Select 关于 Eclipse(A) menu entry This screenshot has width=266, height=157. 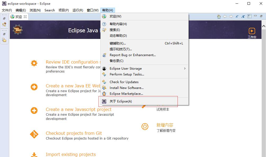[145, 101]
